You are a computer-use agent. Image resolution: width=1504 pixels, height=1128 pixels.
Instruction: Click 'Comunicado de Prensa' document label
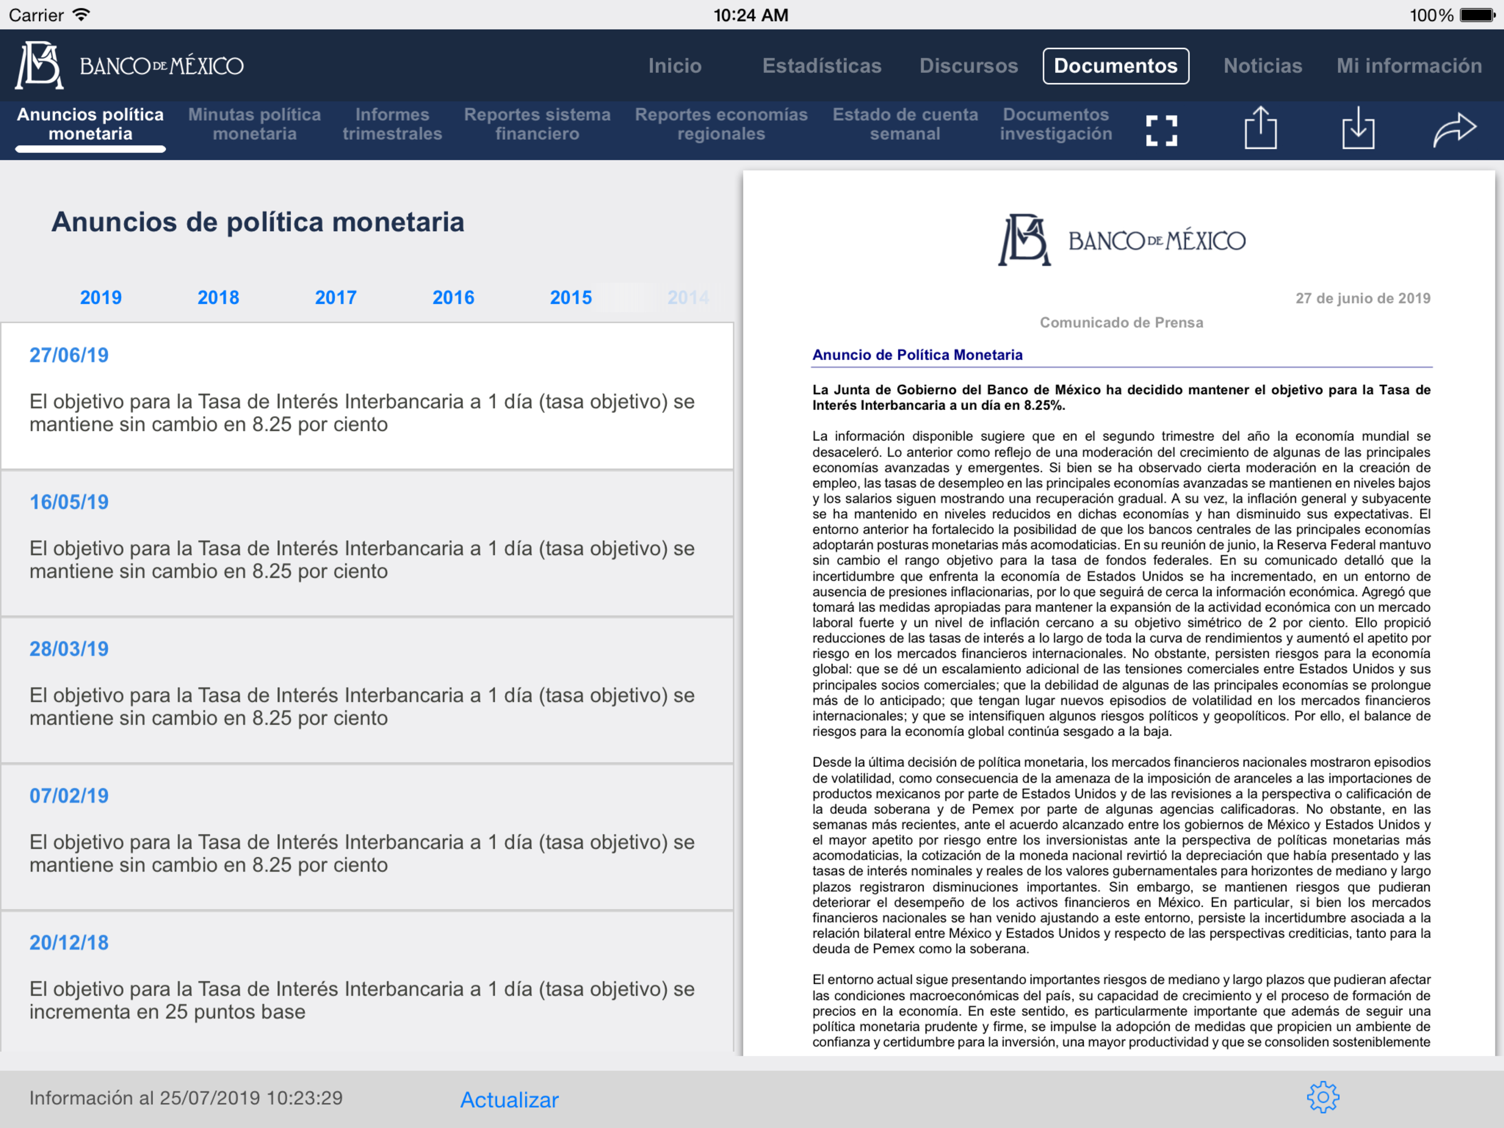click(x=1121, y=322)
